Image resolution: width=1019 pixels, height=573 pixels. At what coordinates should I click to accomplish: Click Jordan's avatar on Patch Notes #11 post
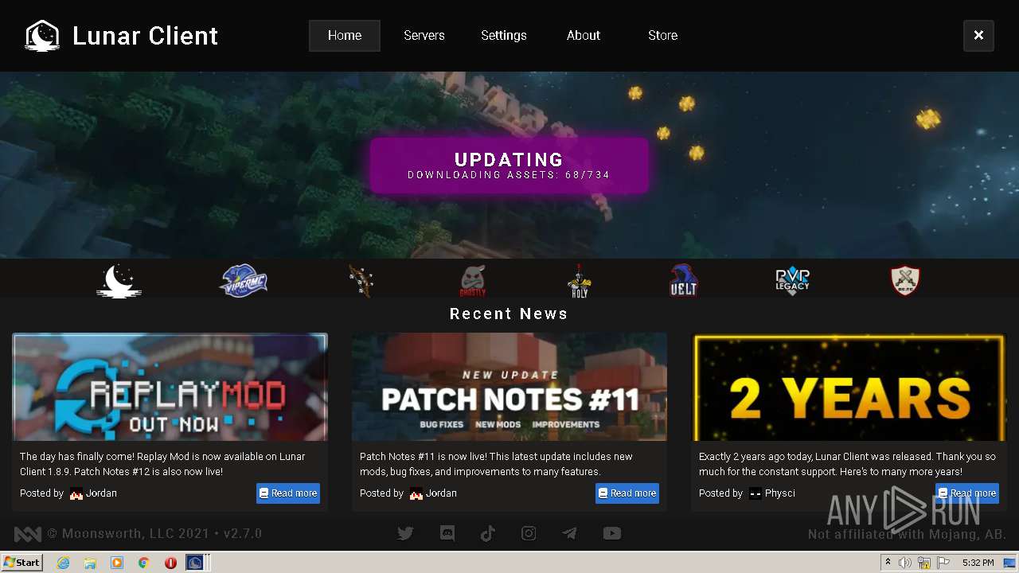pyautogui.click(x=416, y=494)
